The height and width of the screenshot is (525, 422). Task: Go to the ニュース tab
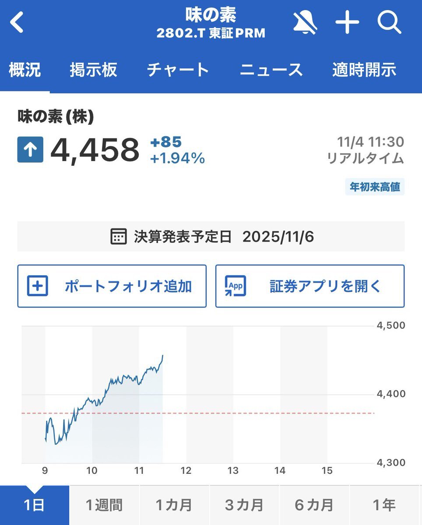pyautogui.click(x=271, y=70)
